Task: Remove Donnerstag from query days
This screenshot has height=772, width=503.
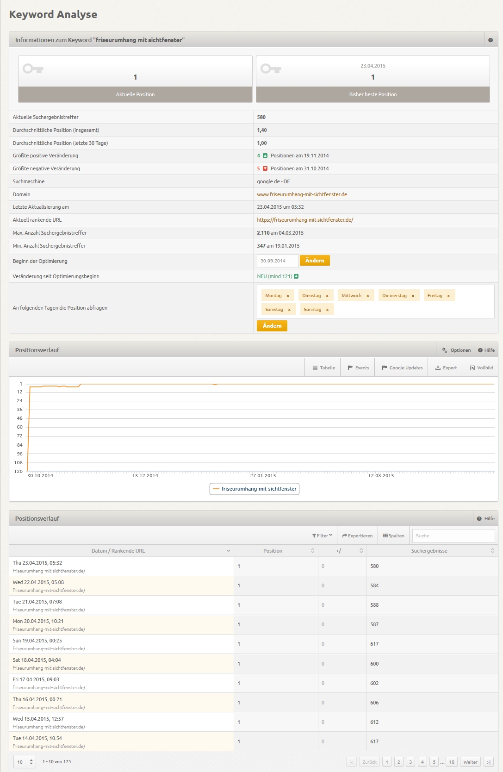Action: pyautogui.click(x=413, y=296)
